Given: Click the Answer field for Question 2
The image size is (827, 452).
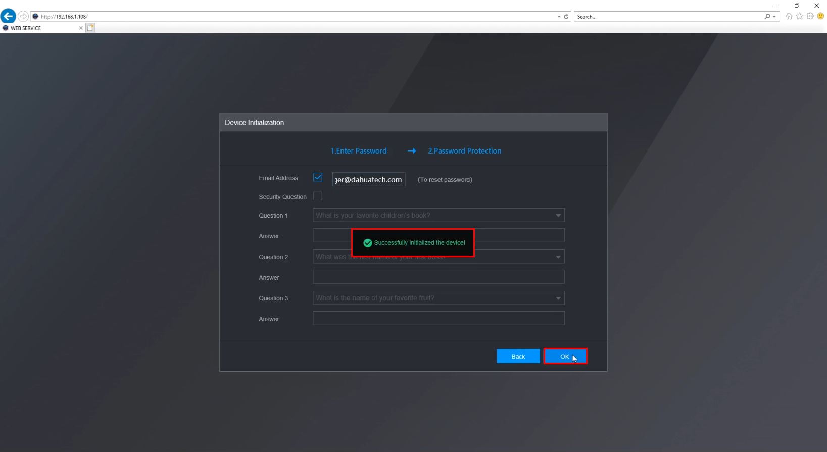Looking at the screenshot, I should [439, 277].
